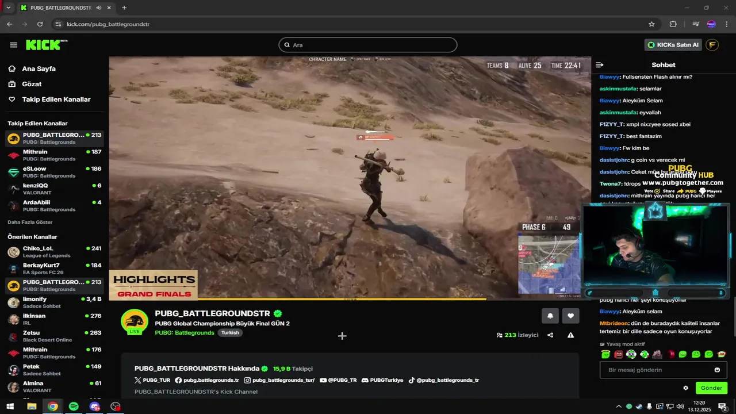The image size is (736, 414).
Task: Click the PUBG: Battlegrounds category link under title
Action: (185, 333)
